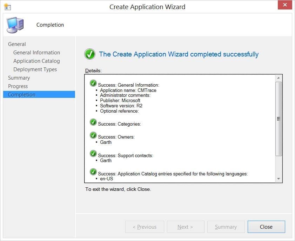Click the large green success checkmark icon
This screenshot has width=295, height=241.
(x=90, y=54)
